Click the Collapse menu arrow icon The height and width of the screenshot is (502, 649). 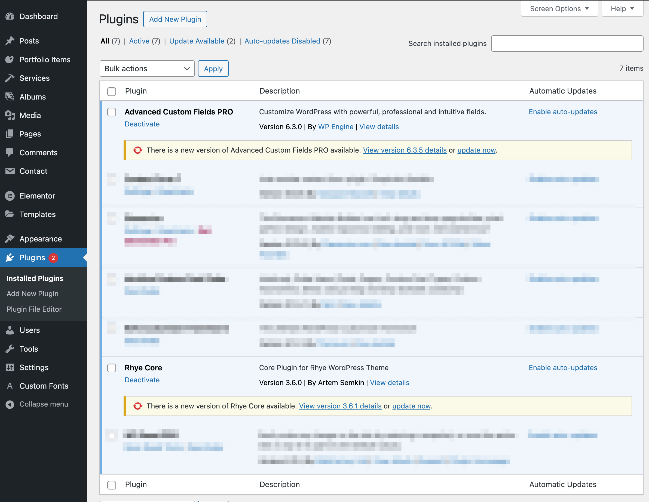coord(10,404)
